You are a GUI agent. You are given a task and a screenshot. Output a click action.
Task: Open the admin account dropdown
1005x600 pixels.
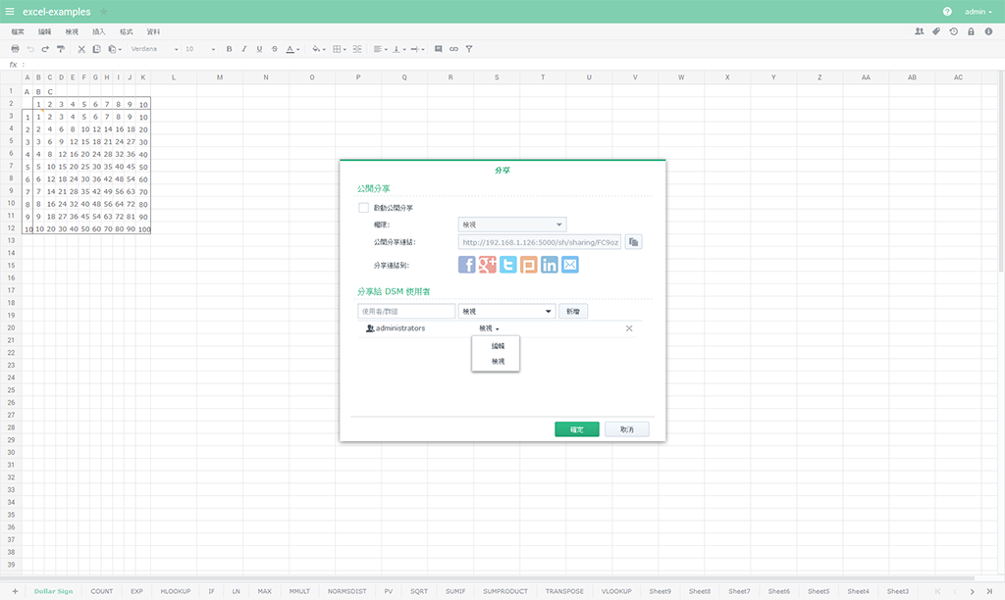(x=979, y=12)
